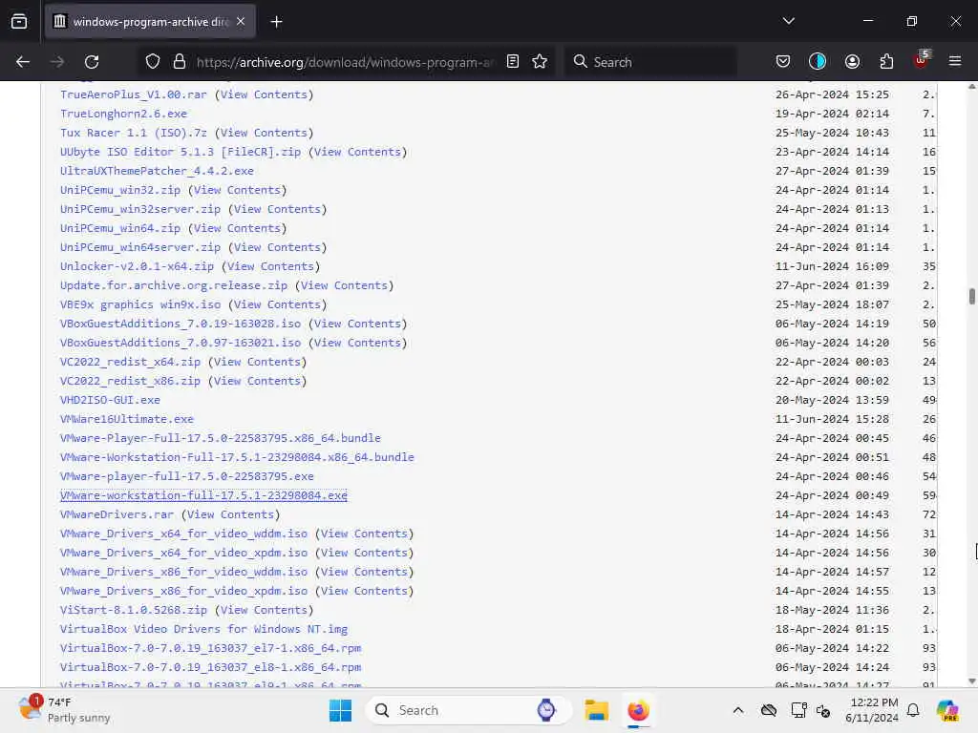Download TrueLonghorn2.6.exe

(x=123, y=115)
